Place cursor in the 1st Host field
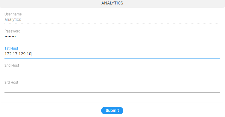The image size is (225, 117). 112,54
